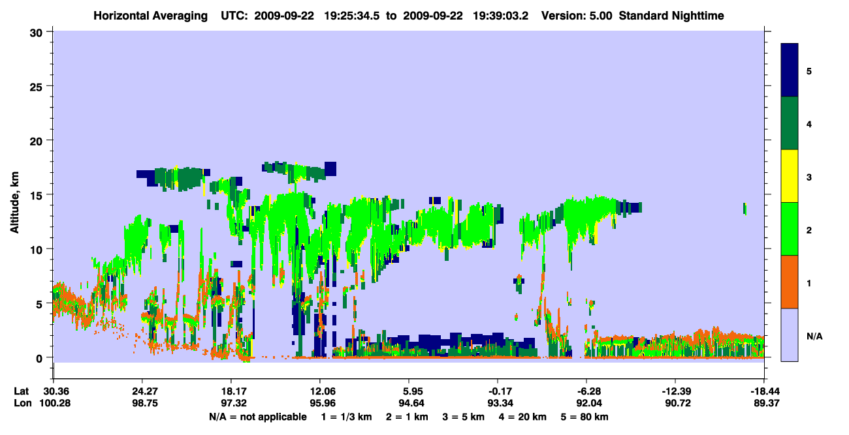Click the '1 = 1/3 km' legend entry

(346, 416)
